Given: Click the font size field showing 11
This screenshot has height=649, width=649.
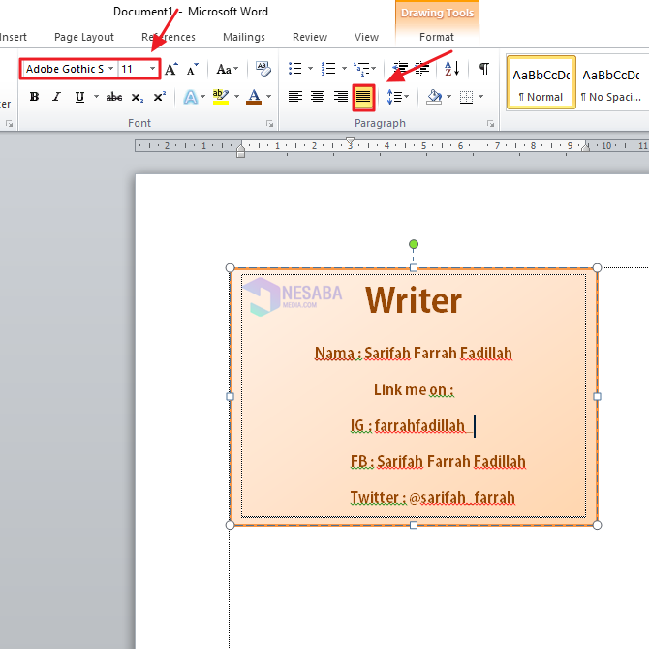Looking at the screenshot, I should (x=133, y=69).
